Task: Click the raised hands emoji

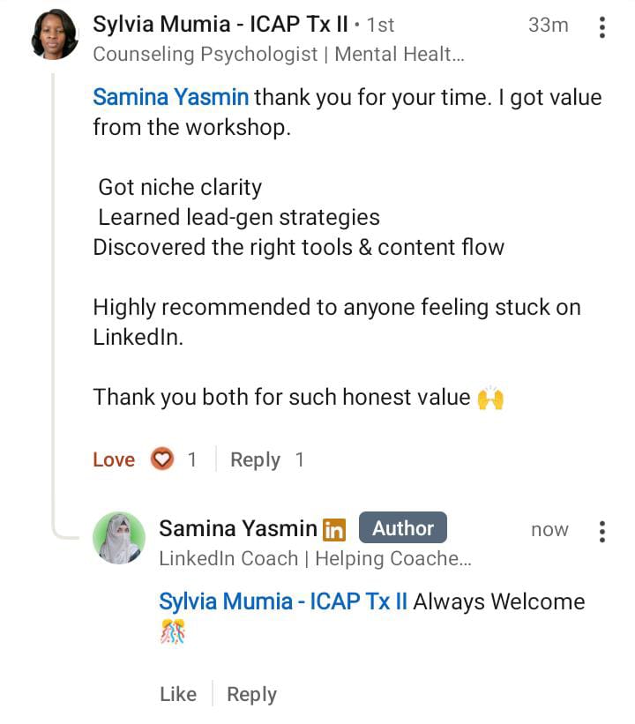Action: [x=490, y=398]
